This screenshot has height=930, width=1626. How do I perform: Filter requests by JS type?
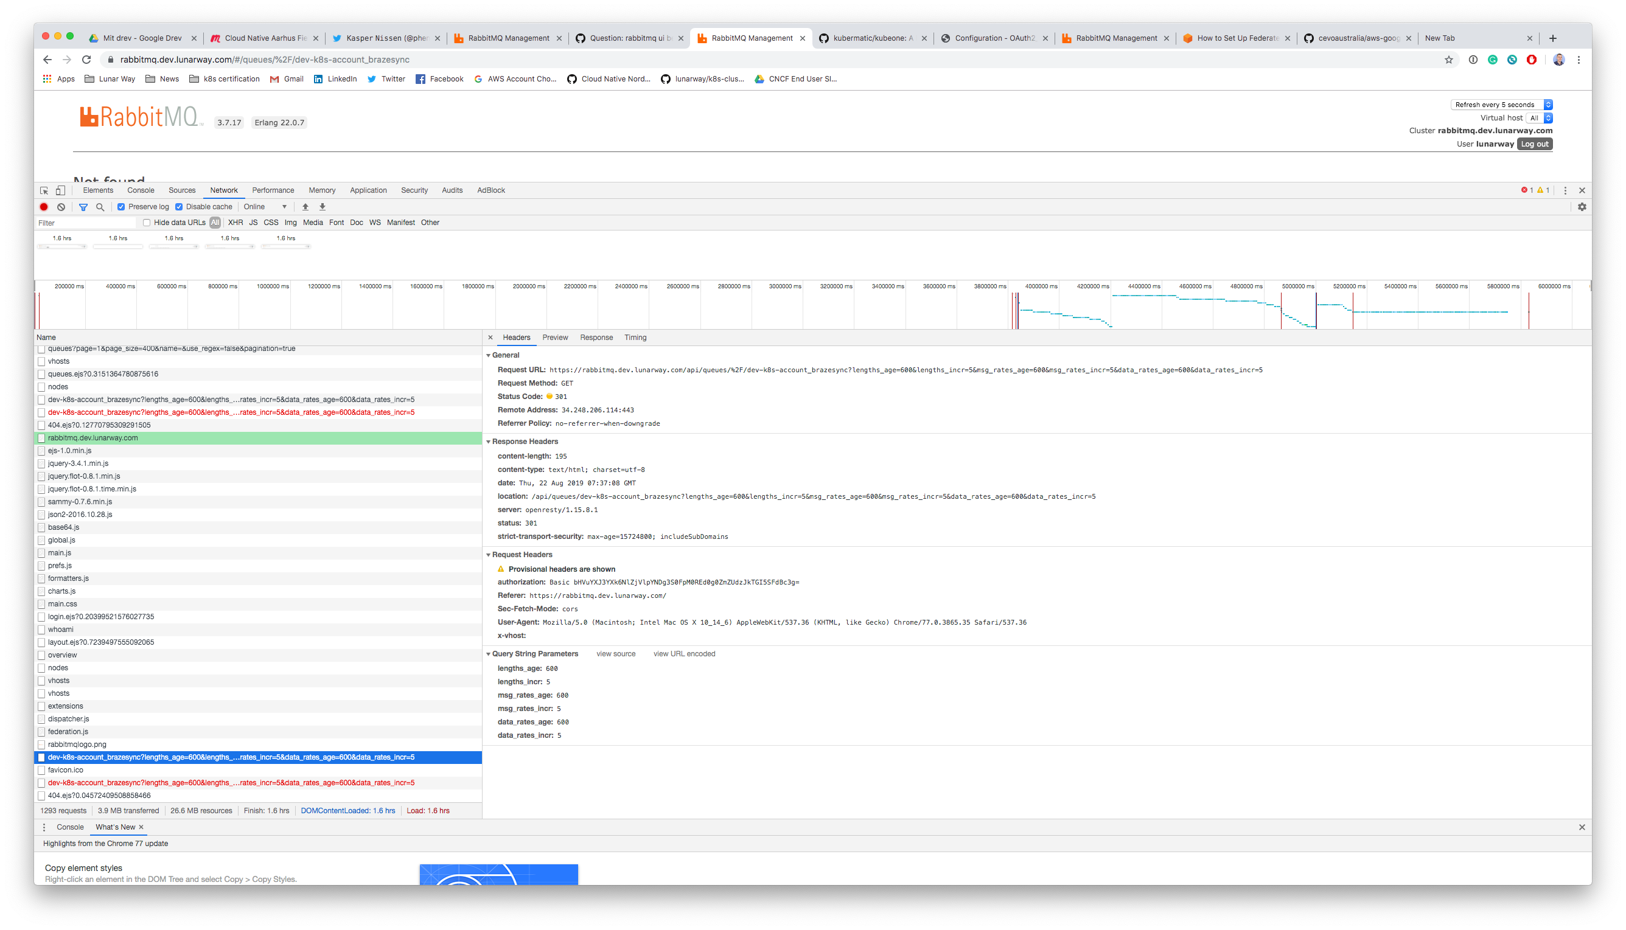(x=253, y=223)
